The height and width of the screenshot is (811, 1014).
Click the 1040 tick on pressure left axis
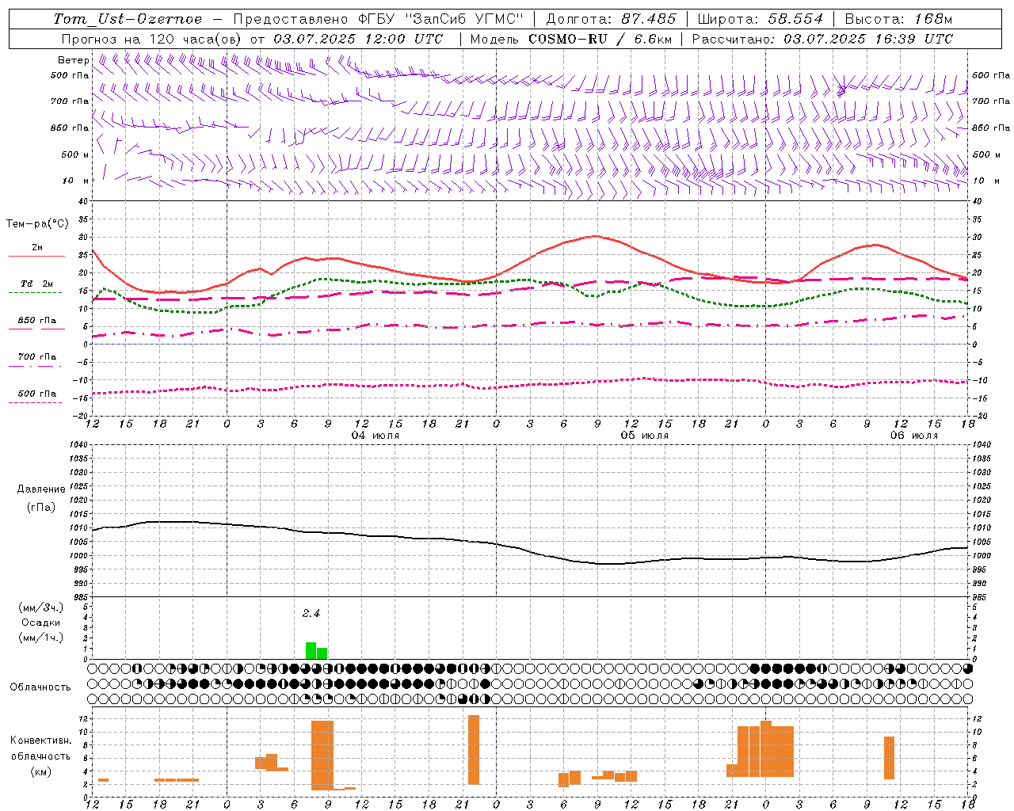(78, 444)
